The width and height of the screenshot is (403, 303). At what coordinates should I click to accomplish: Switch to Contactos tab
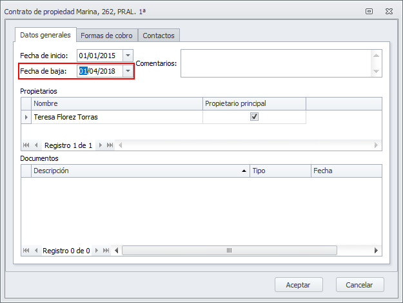point(159,36)
